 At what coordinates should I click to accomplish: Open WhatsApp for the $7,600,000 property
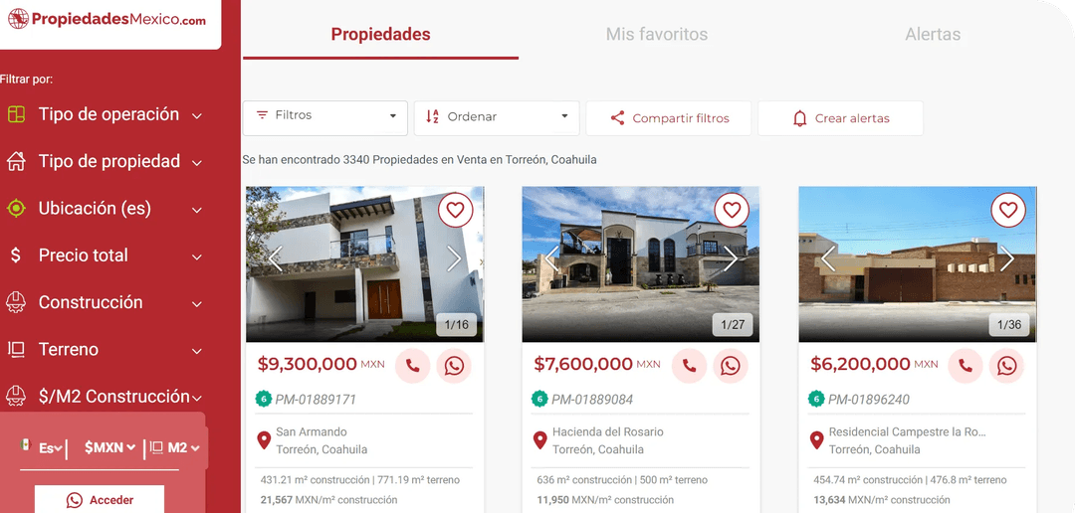[x=731, y=366]
